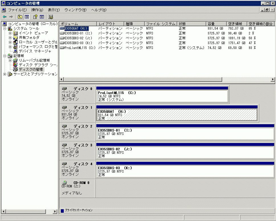Click the volume list horizontal scrollbar thumb
Screen dimensions: 276x221
pyautogui.click(x=143, y=79)
